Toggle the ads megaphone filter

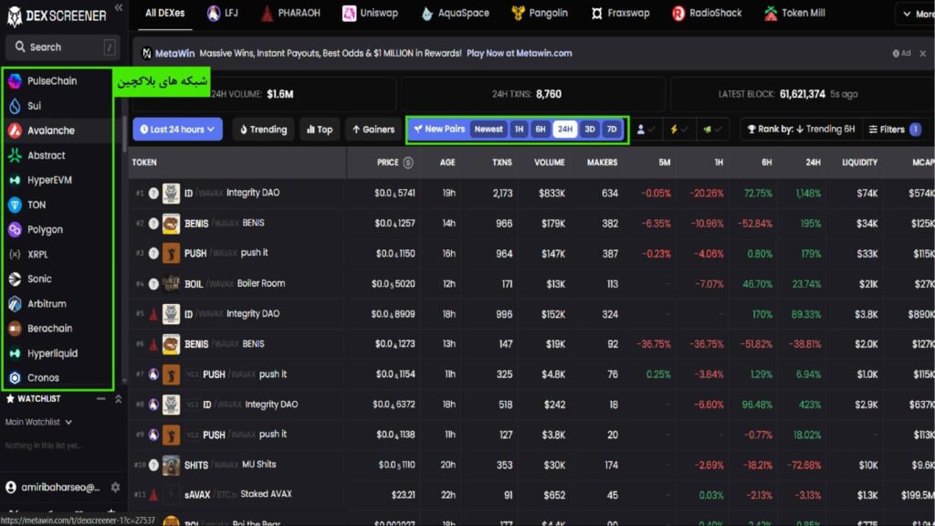click(712, 130)
